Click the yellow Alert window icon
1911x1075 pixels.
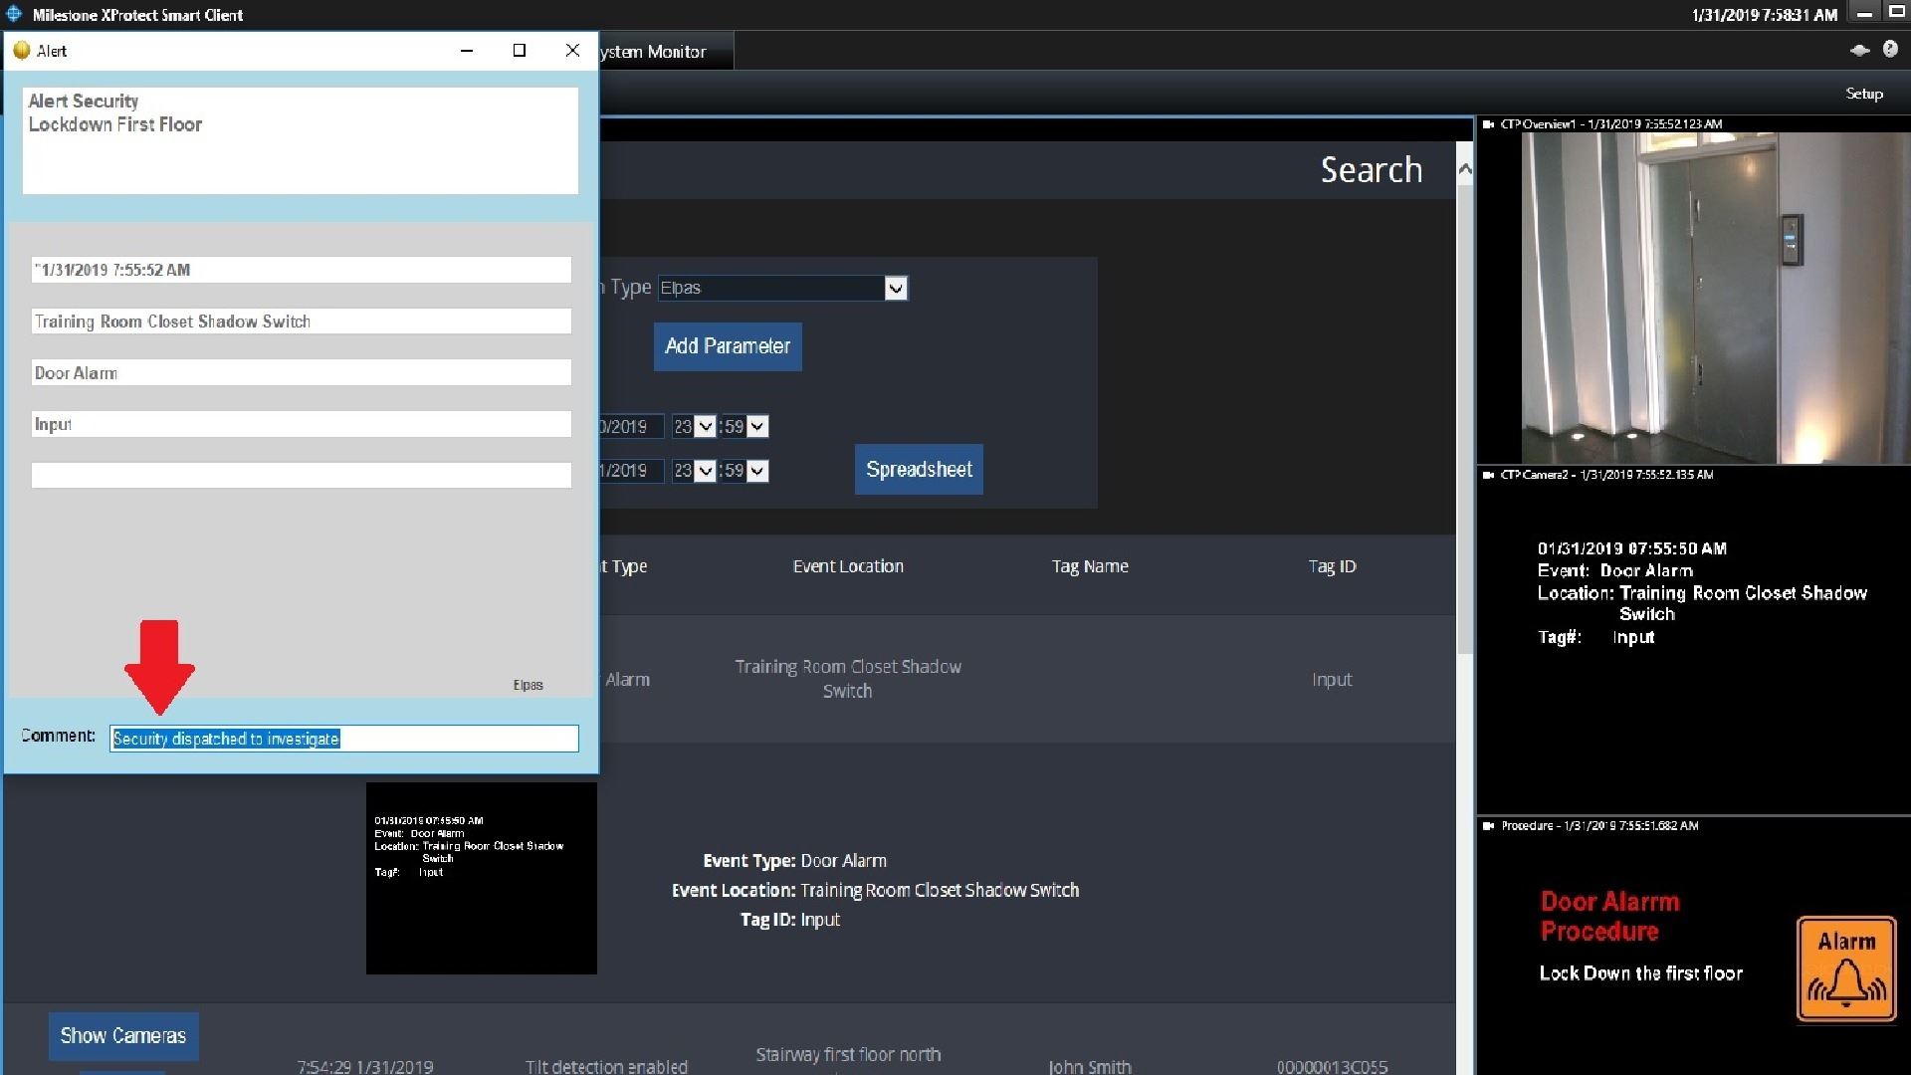[x=21, y=51]
